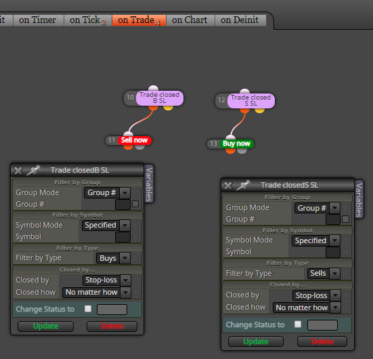This screenshot has width=373, height=359.
Task: Toggle Group # checkbox in Trade closedS SL
Action: (345, 219)
